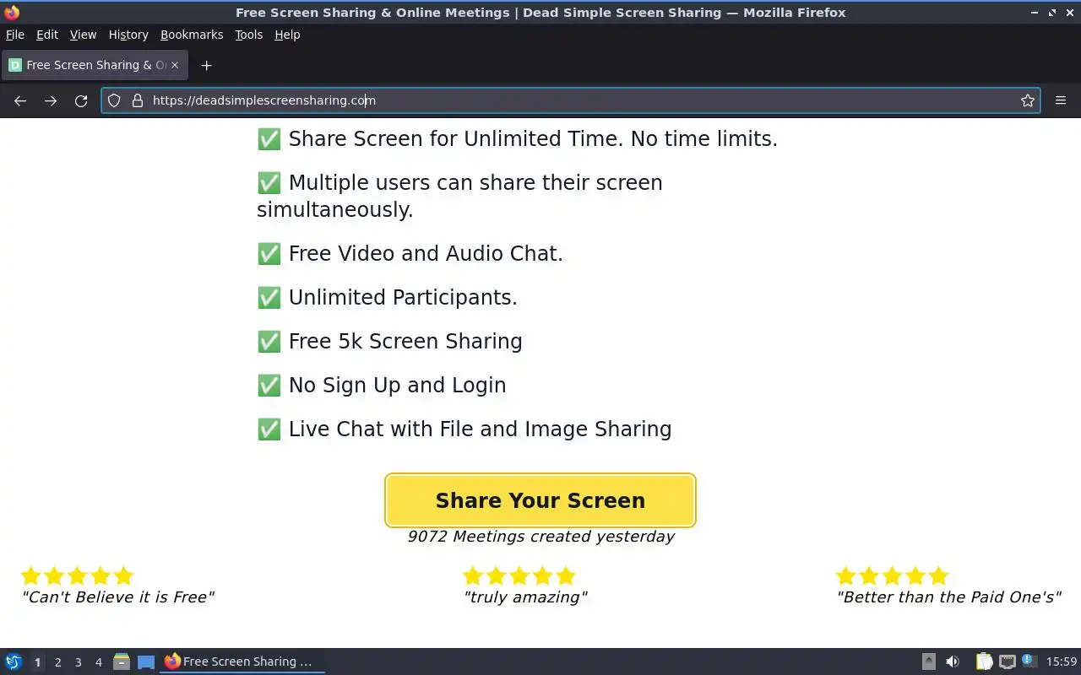Click the Share Your Screen button

tap(540, 500)
